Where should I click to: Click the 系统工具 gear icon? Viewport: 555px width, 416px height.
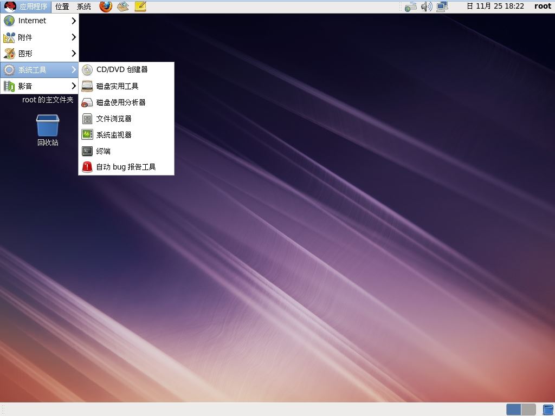coord(9,70)
